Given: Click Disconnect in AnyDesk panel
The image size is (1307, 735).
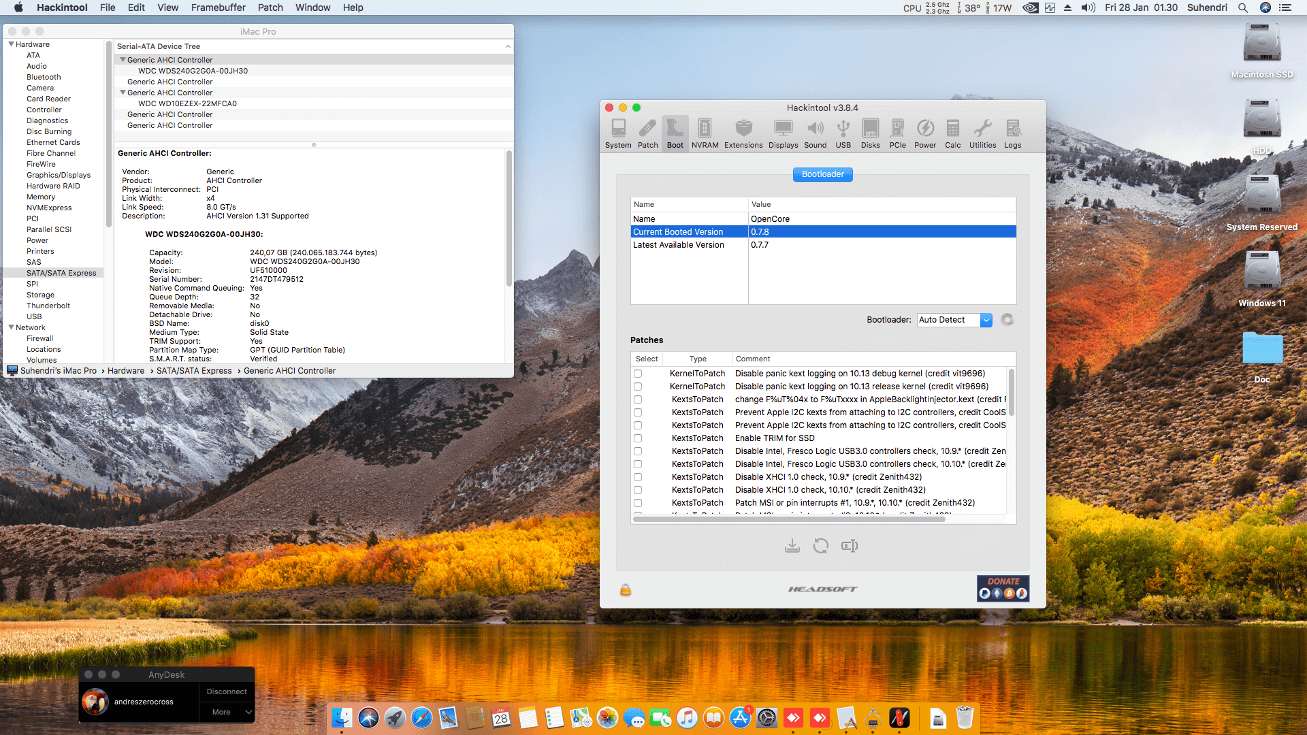Looking at the screenshot, I should pos(227,691).
